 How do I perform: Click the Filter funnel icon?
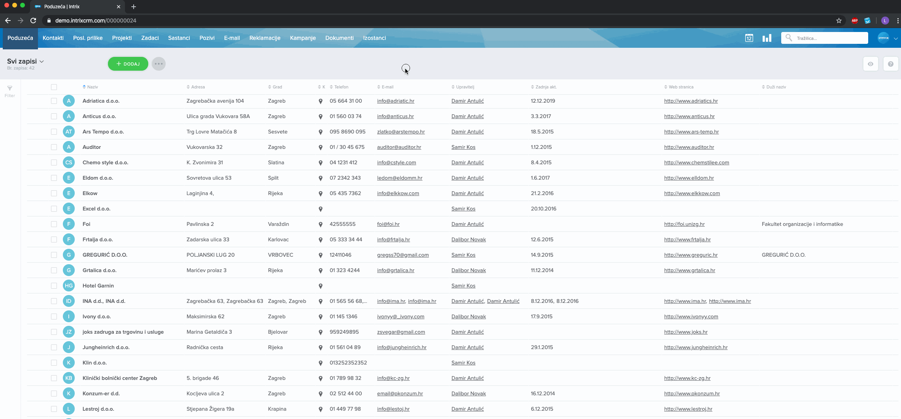click(x=10, y=88)
